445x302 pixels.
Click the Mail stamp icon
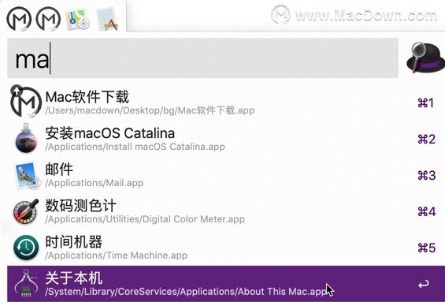(x=27, y=175)
